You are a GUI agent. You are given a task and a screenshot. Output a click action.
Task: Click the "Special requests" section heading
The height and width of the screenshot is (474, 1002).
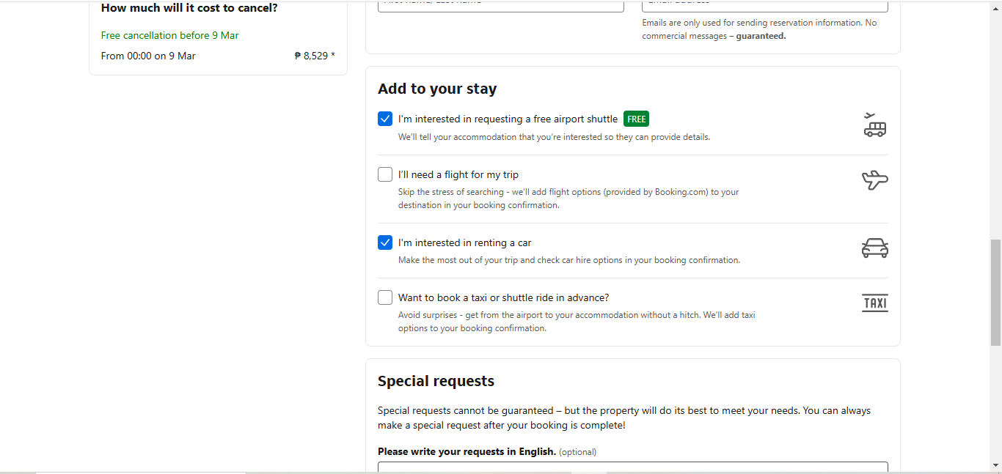436,381
